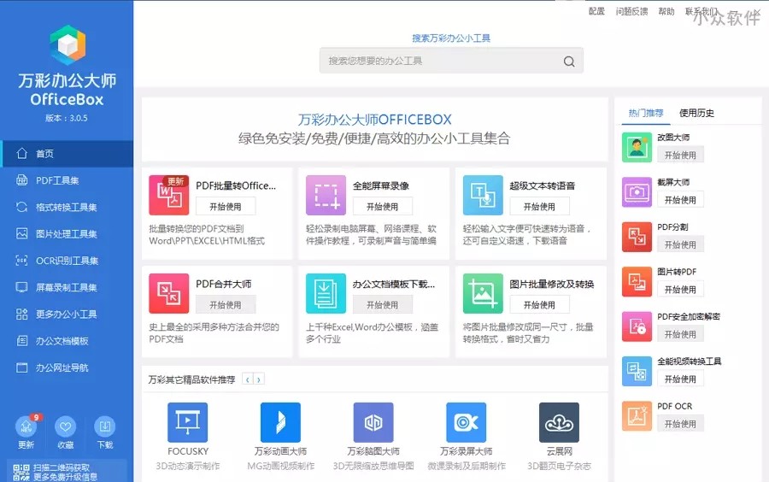Open 办公文档模板 in the sidebar
This screenshot has height=482, width=769.
point(67,341)
